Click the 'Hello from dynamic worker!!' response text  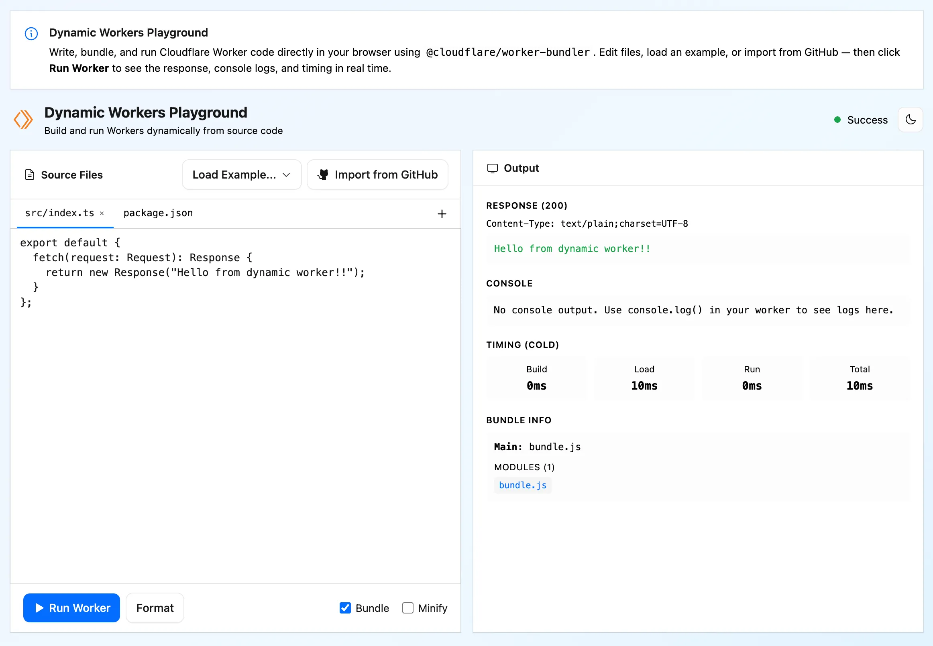click(x=572, y=249)
